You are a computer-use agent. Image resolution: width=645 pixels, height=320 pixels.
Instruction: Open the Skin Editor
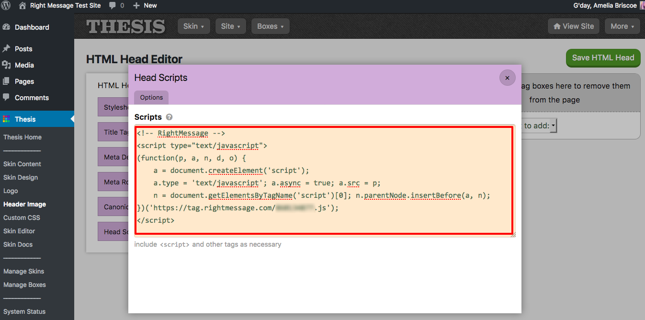(x=19, y=231)
